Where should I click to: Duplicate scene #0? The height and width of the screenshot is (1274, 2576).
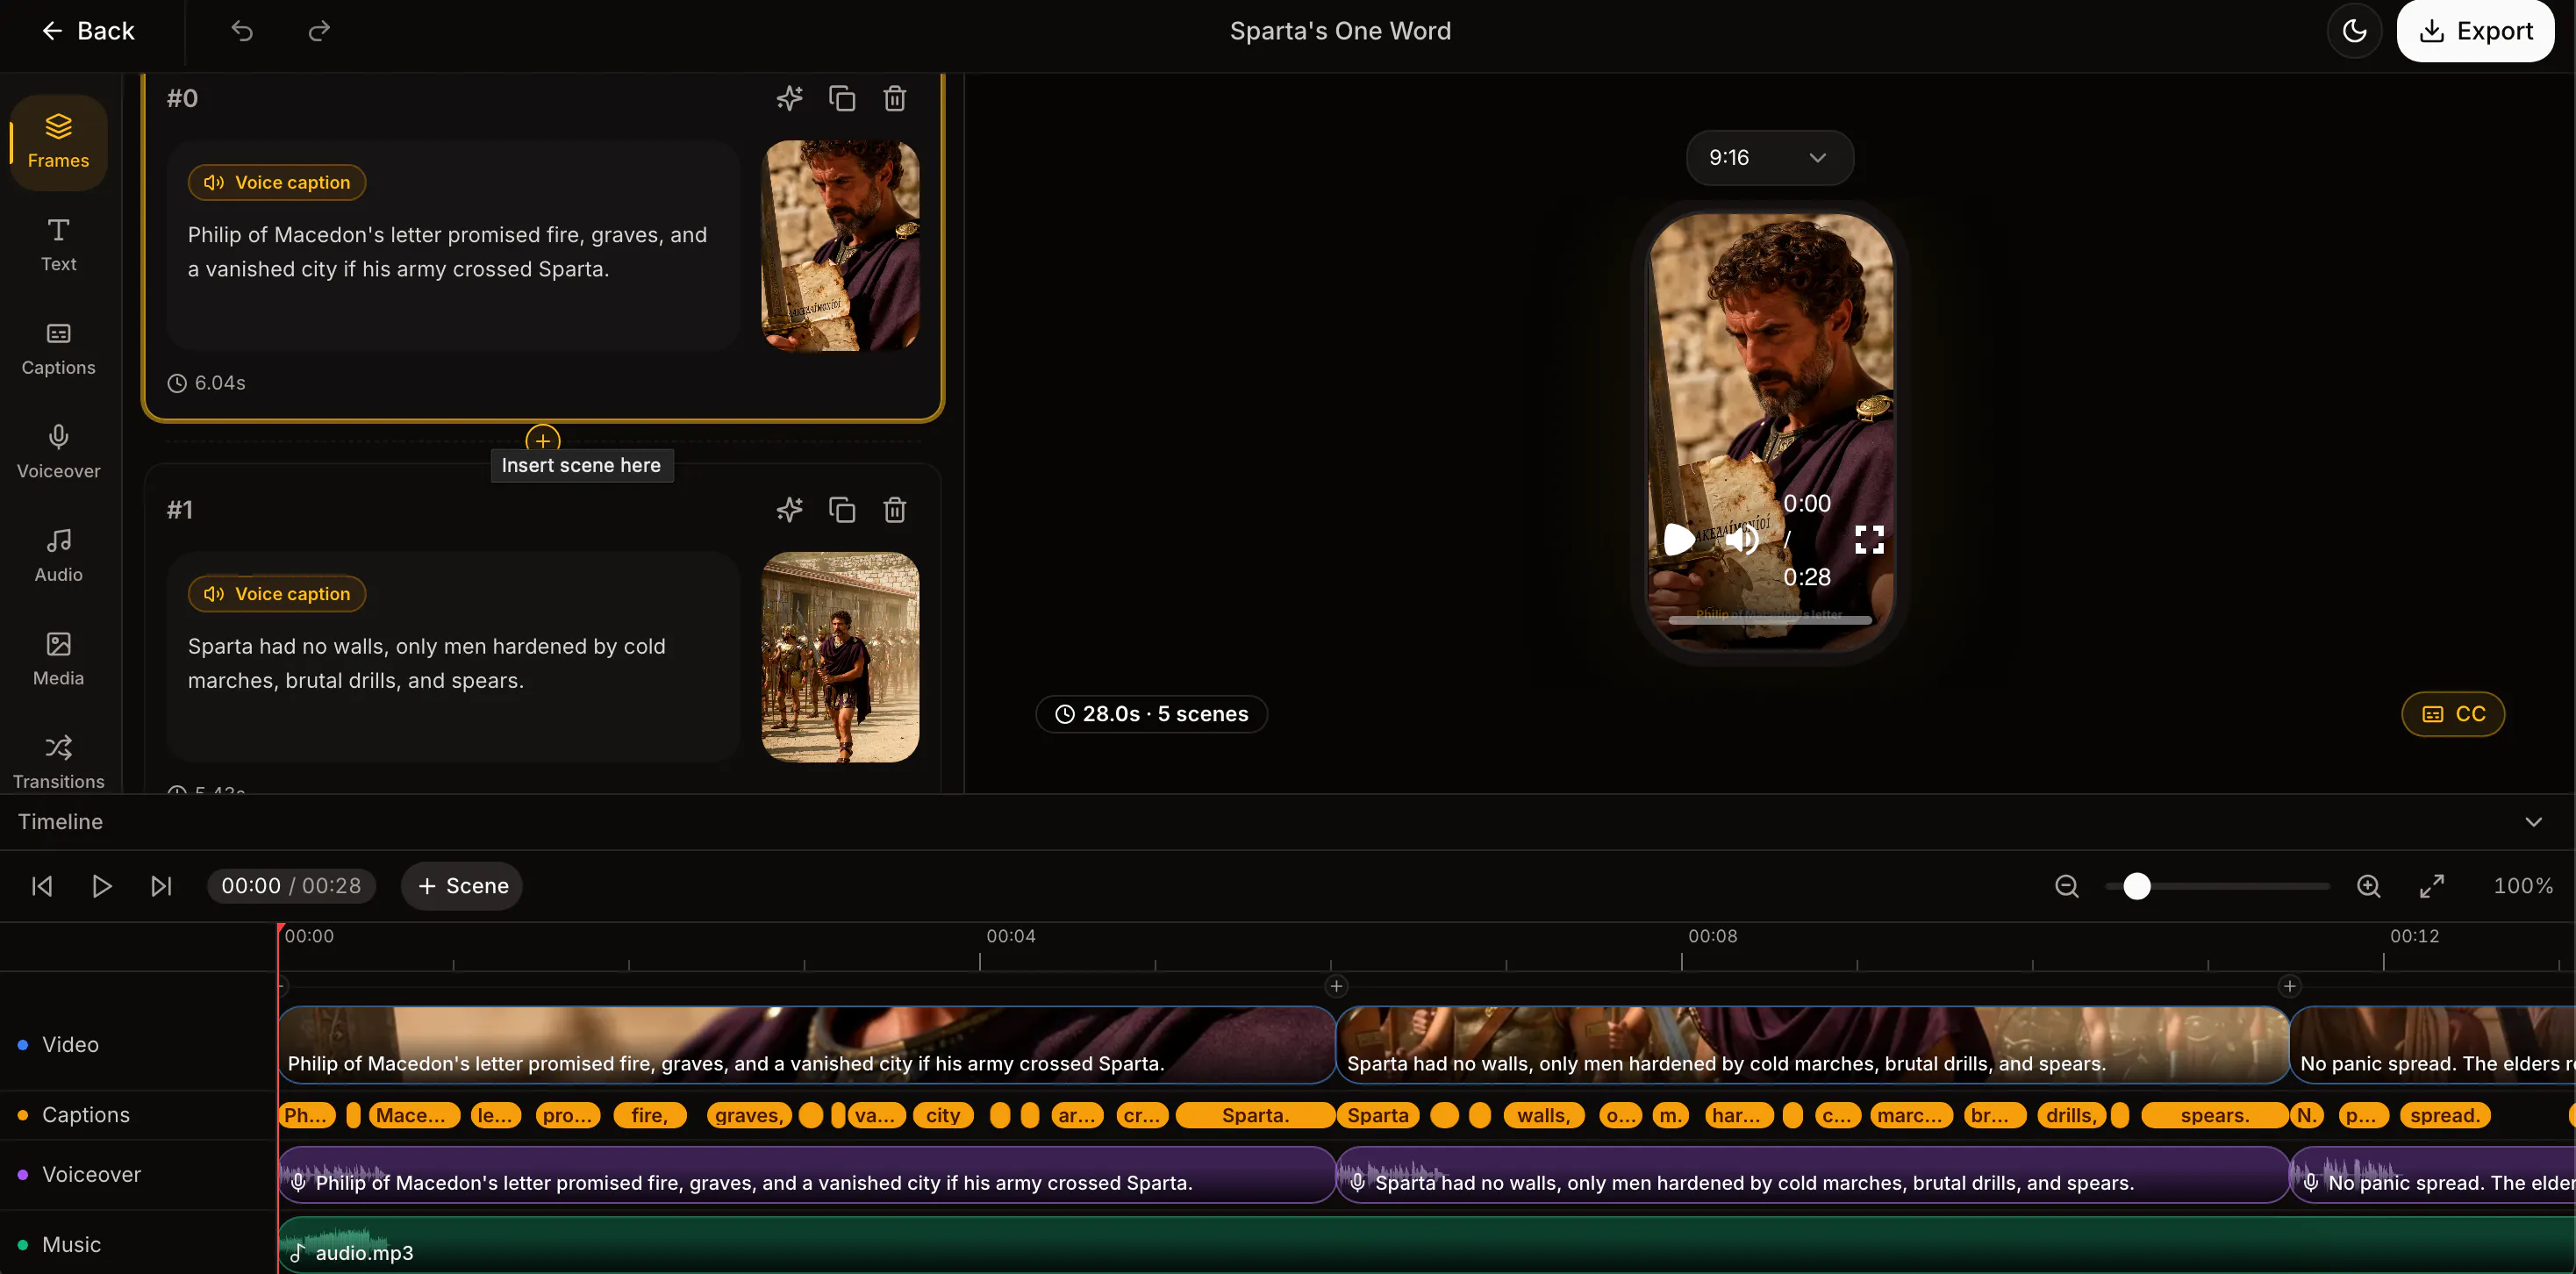pyautogui.click(x=842, y=98)
